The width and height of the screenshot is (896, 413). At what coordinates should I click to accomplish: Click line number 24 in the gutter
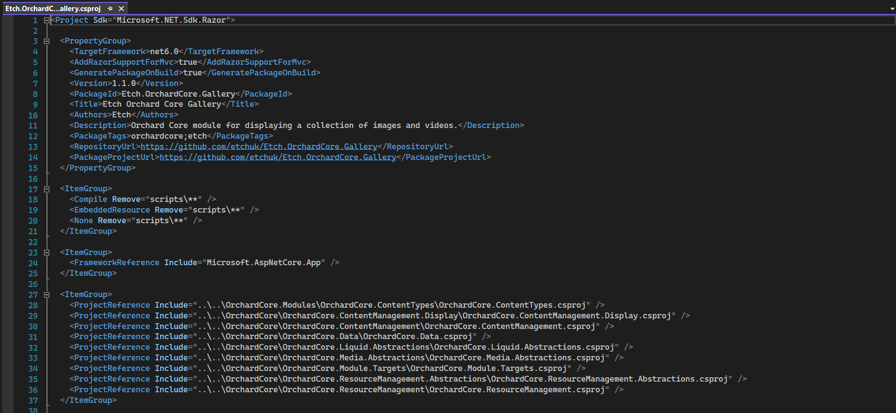(33, 263)
